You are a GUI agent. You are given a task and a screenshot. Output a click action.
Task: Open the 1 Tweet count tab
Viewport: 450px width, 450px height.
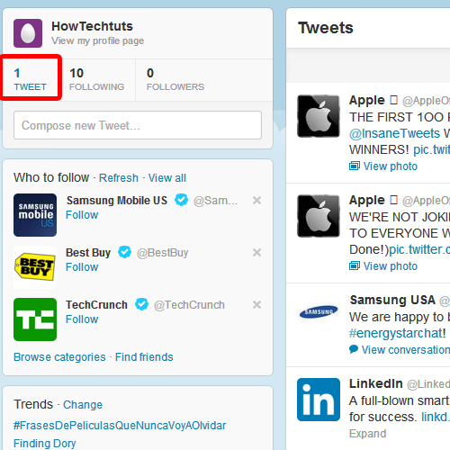coord(30,79)
